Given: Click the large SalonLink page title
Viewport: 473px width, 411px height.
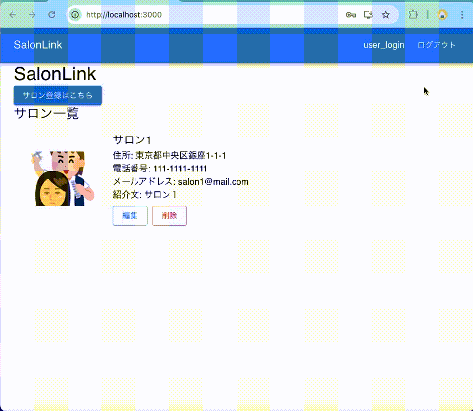Looking at the screenshot, I should (x=55, y=74).
